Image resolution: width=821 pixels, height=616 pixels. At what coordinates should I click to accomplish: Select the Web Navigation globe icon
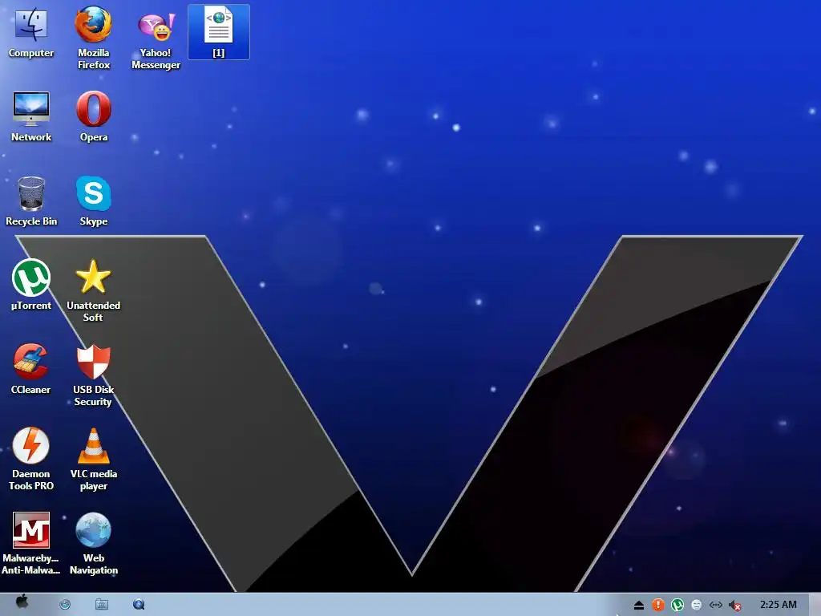pyautogui.click(x=93, y=543)
